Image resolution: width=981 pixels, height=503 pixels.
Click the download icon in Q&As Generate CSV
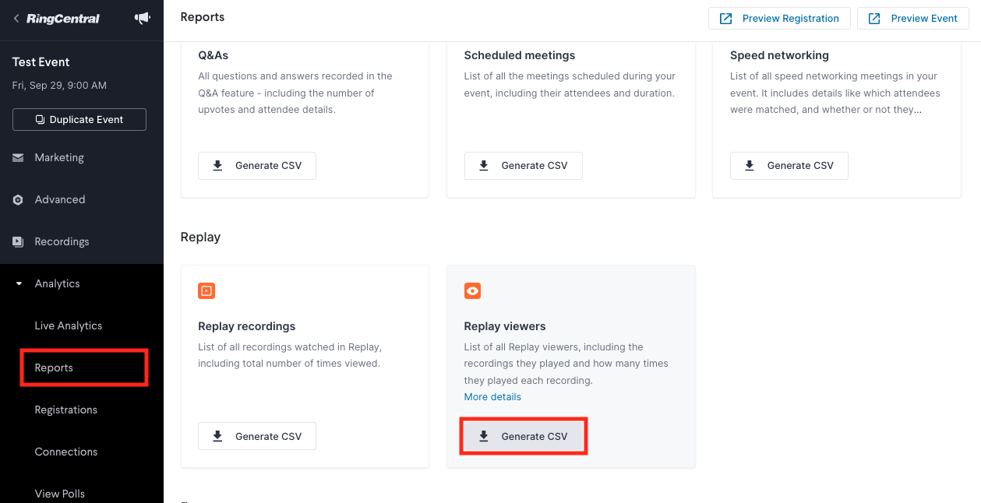point(218,165)
